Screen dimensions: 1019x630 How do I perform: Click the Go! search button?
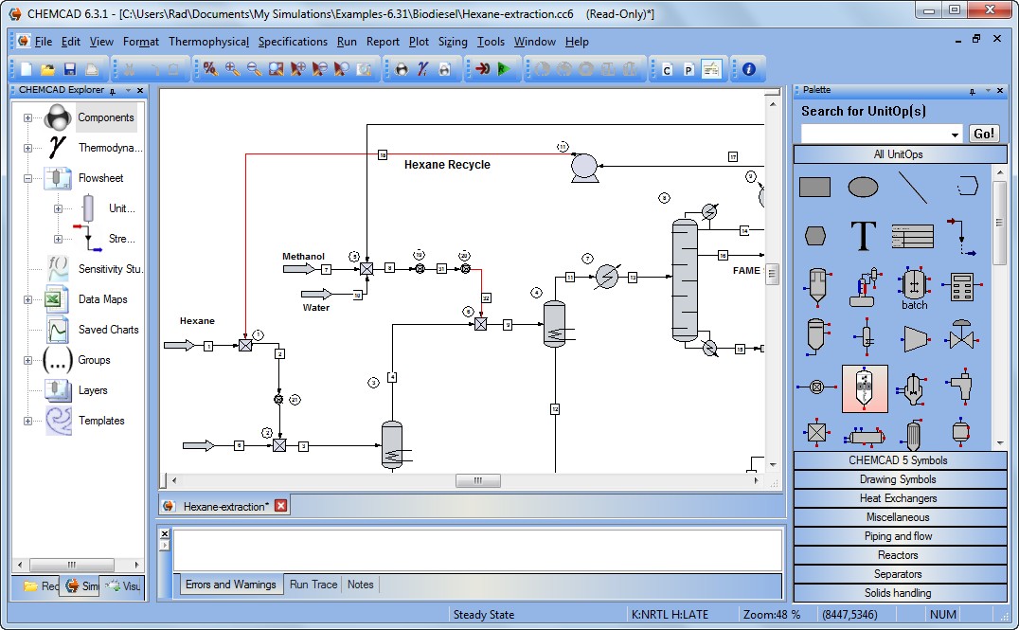(x=983, y=134)
